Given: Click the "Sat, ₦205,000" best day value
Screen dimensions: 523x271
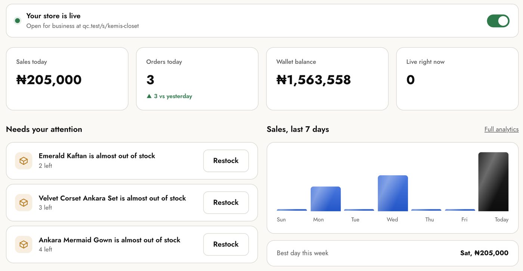Looking at the screenshot, I should click(484, 253).
